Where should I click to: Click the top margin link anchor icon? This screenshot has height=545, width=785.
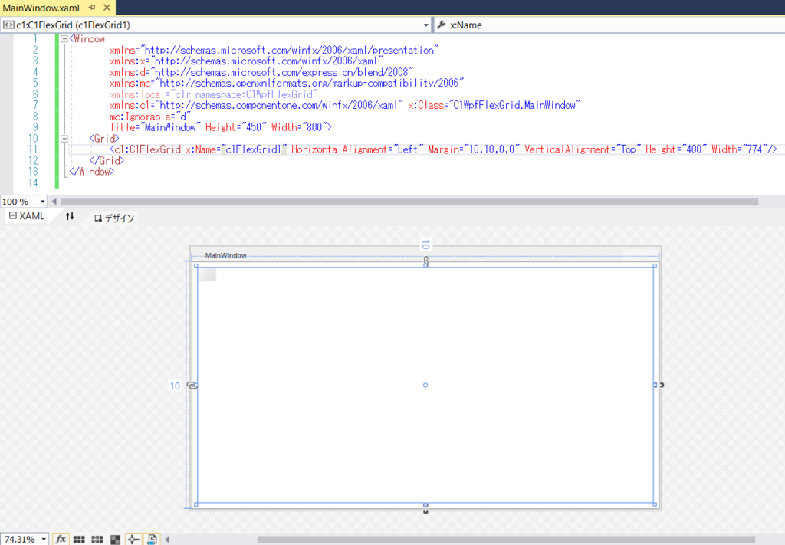click(426, 261)
